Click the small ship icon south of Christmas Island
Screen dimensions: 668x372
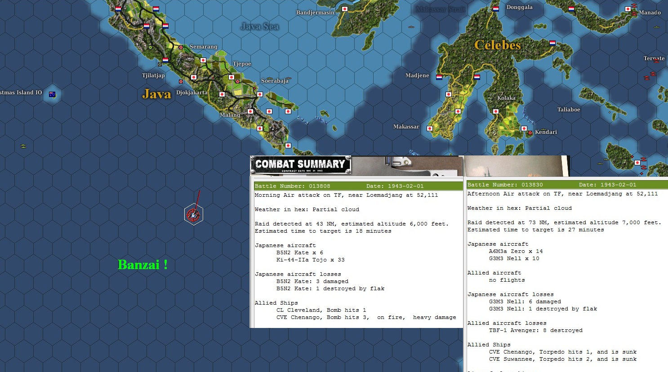click(23, 146)
